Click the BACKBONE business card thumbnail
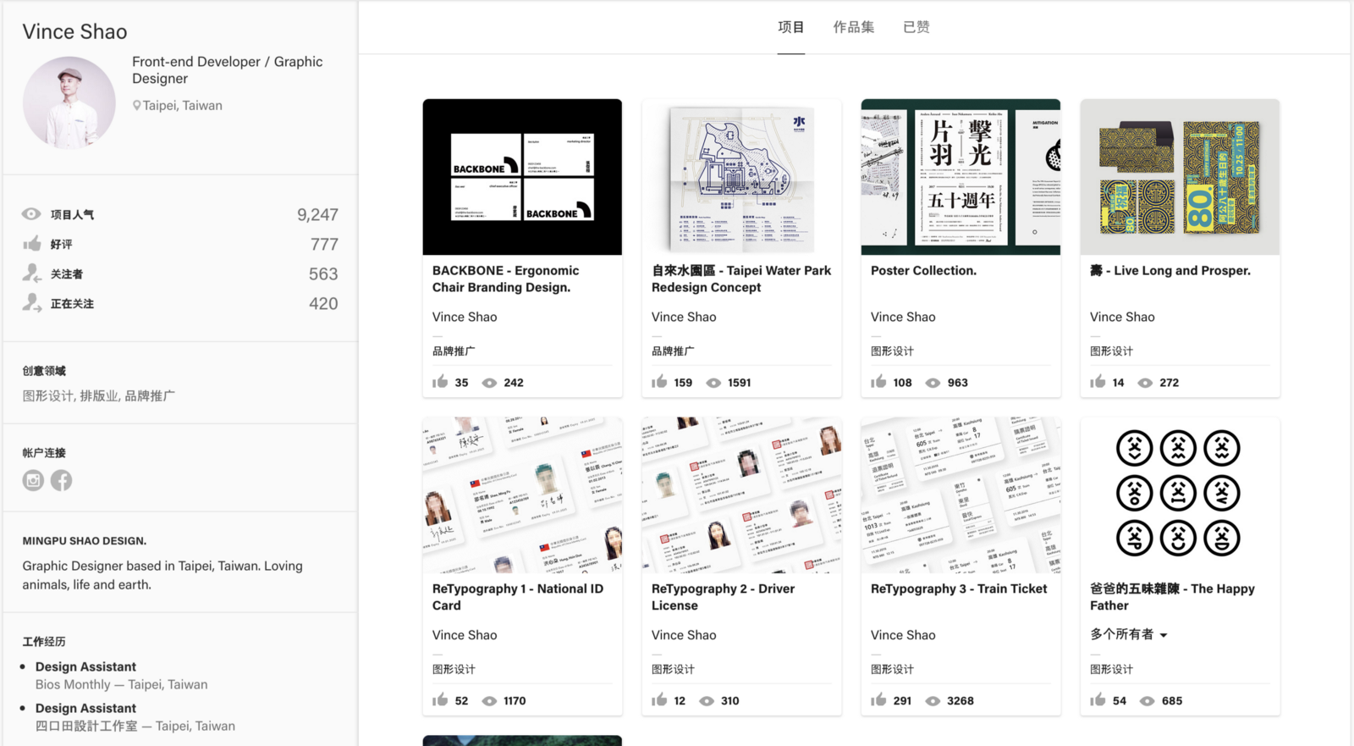1354x746 pixels. 522,177
